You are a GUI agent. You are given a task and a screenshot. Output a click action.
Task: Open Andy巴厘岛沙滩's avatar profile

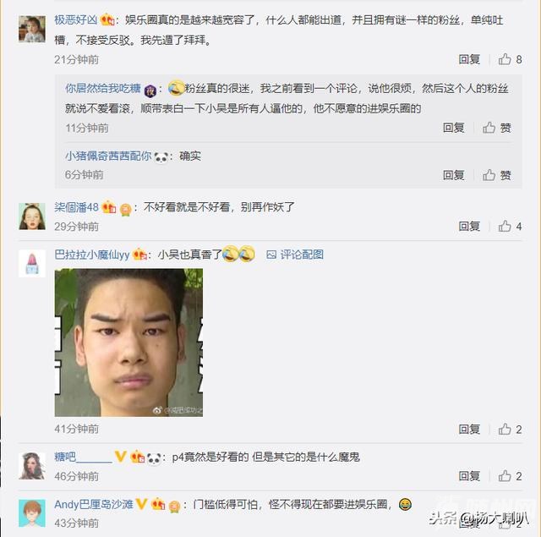tap(32, 513)
